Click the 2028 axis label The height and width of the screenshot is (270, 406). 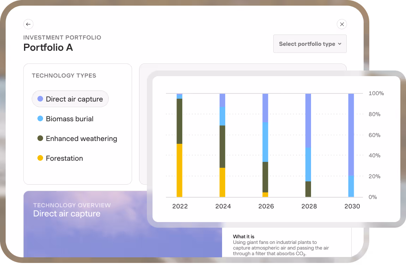pos(309,206)
